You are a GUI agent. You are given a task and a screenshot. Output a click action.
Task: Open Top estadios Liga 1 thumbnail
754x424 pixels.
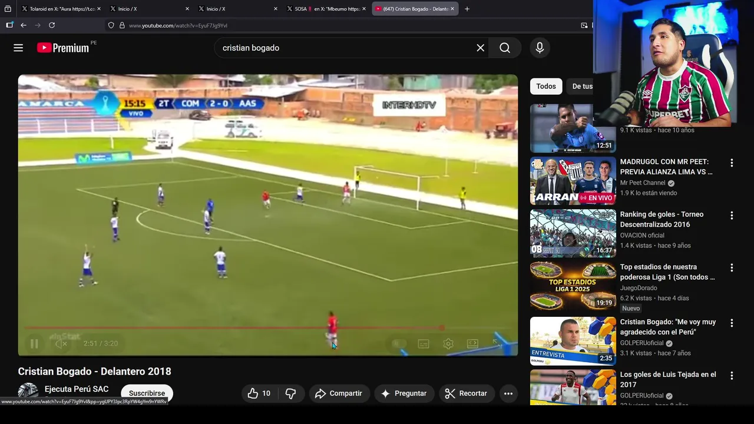573,286
